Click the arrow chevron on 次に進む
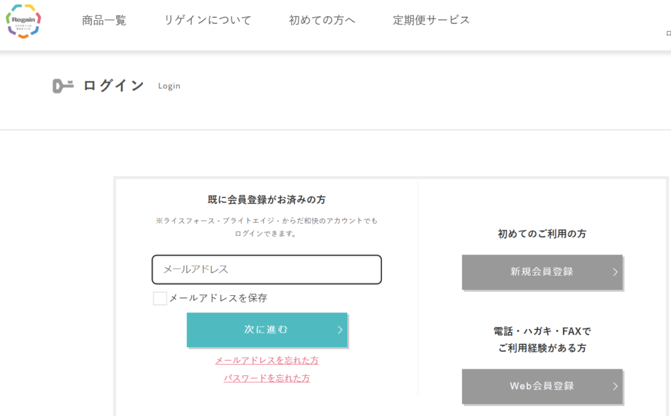The image size is (671, 416). (x=340, y=330)
